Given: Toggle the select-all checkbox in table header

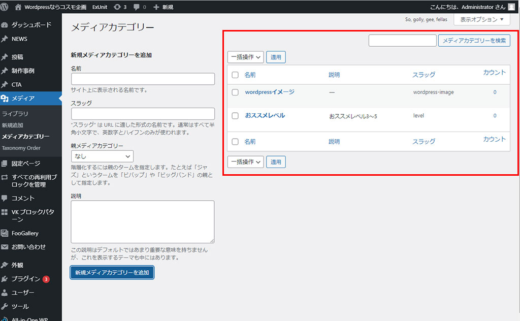Looking at the screenshot, I should [x=235, y=75].
